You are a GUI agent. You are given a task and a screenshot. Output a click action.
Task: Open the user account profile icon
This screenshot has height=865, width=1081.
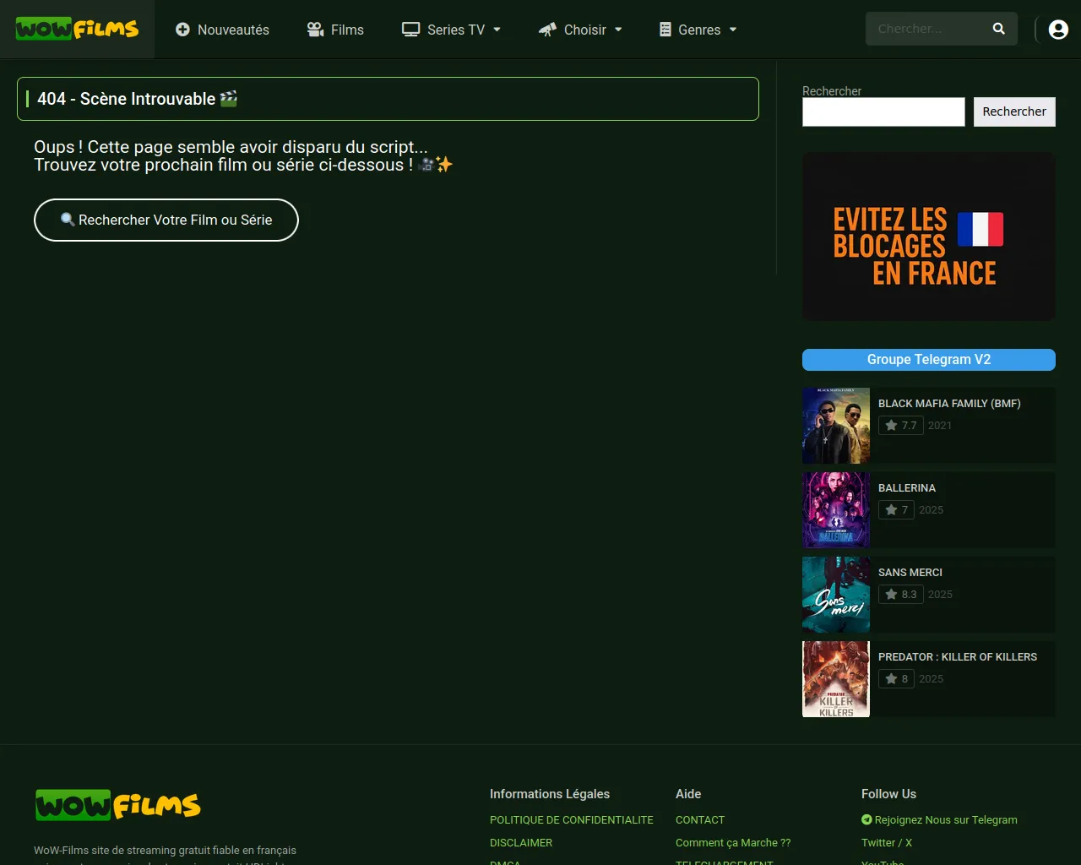[x=1058, y=30]
